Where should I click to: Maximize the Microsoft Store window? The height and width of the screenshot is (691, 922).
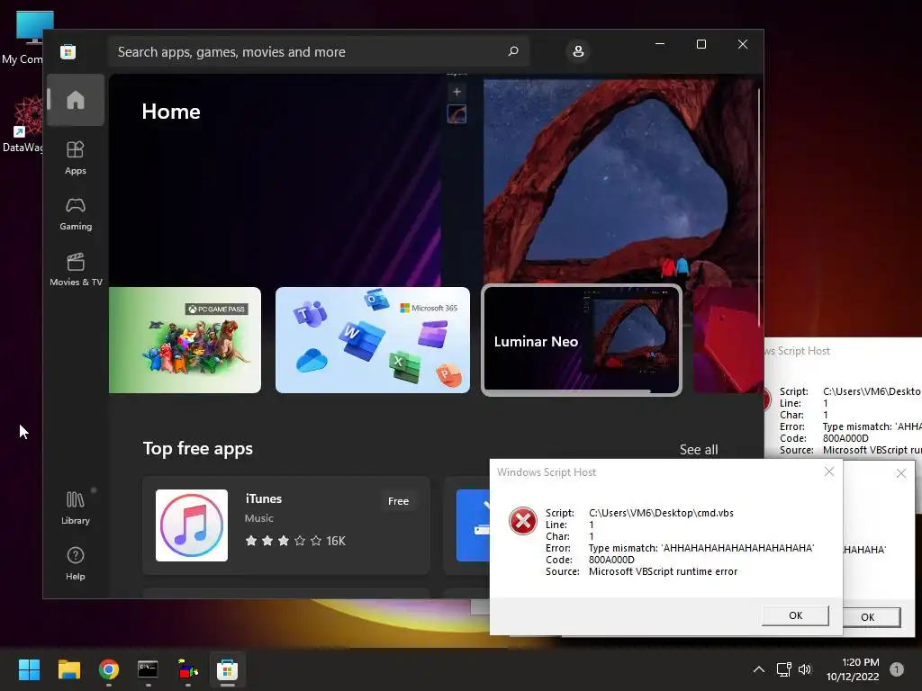701,44
